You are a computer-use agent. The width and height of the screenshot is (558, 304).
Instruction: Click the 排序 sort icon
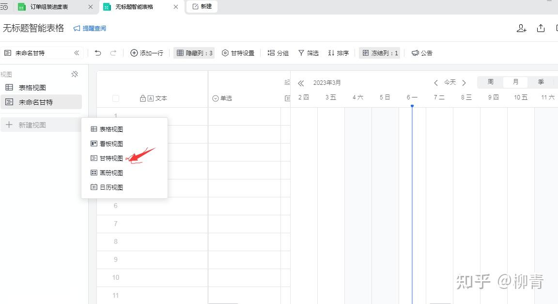338,53
